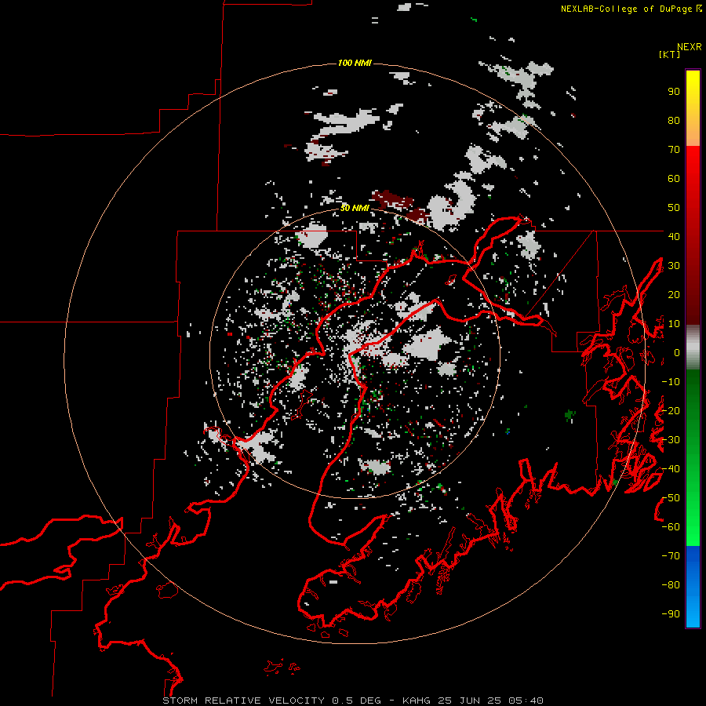Click the 30 value on the velocity scale
Image resolution: width=706 pixels, height=706 pixels.
coord(674,266)
